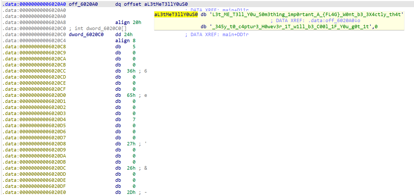Click the 36h byte value
This screenshot has height=195, width=414.
tap(131, 71)
